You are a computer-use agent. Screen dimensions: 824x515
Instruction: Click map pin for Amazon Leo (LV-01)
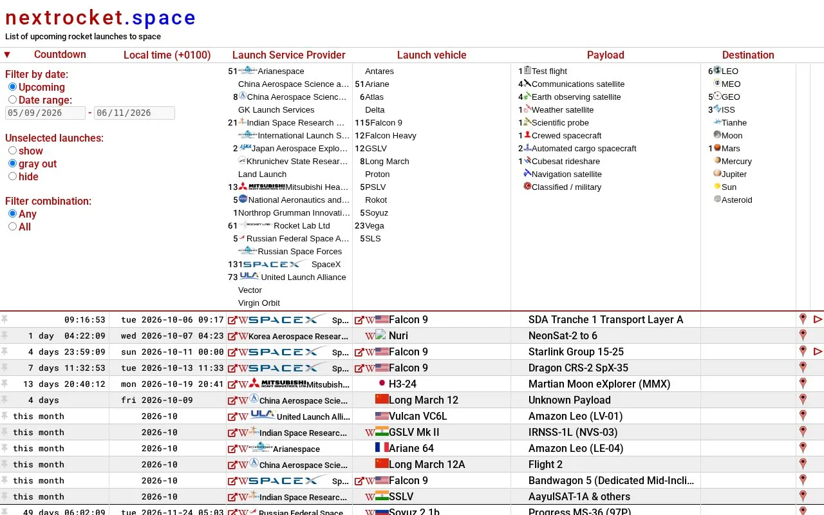(x=803, y=416)
